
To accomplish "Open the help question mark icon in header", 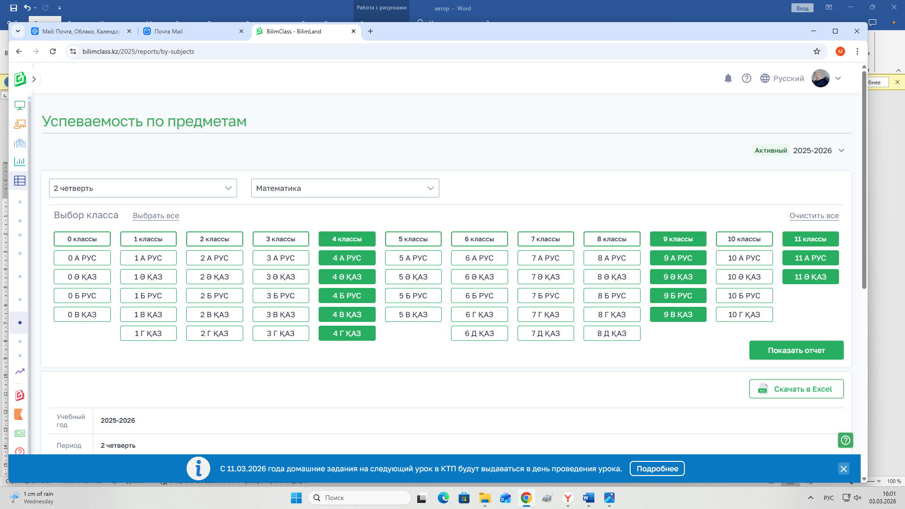I will click(x=746, y=79).
